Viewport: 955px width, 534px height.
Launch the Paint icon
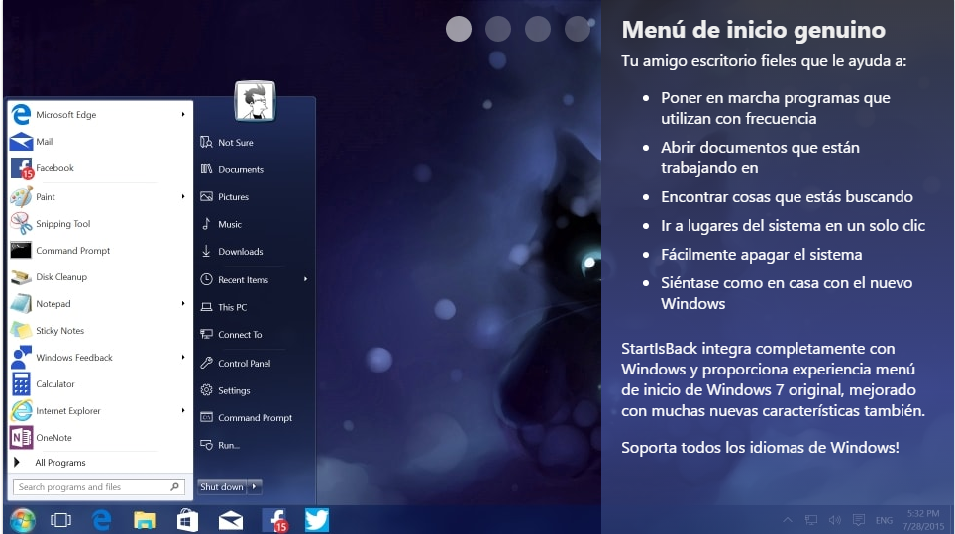tap(21, 197)
